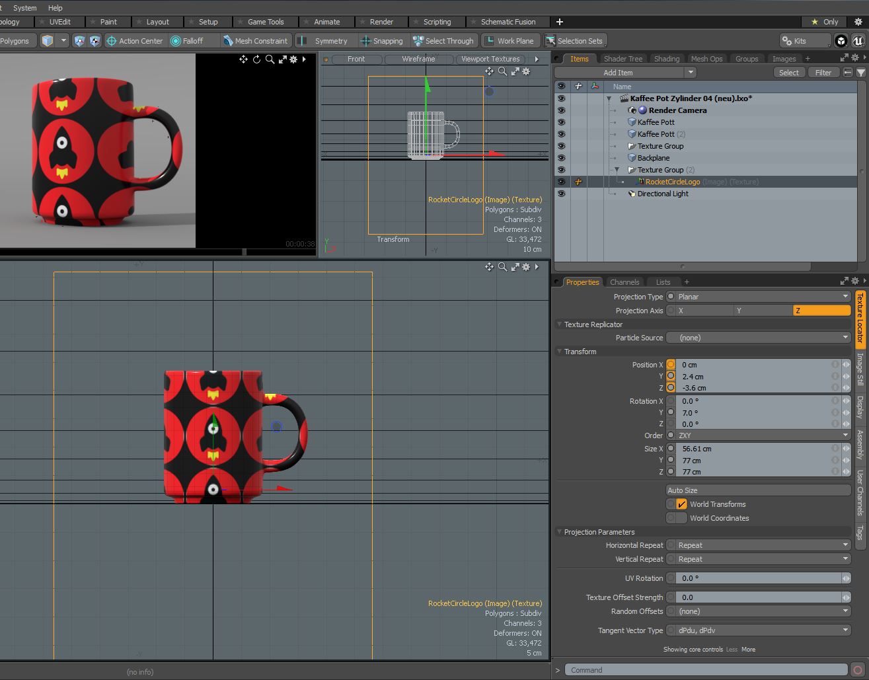
Task: Enable the World Coordinates checkbox
Action: (681, 518)
